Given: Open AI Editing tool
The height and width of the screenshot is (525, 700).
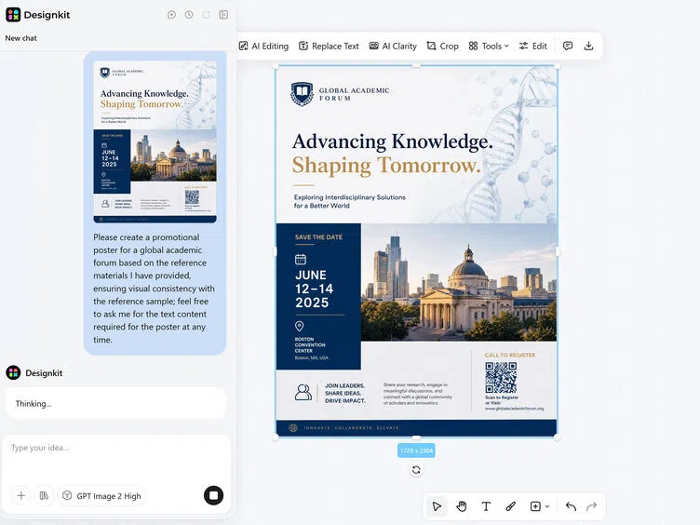Looking at the screenshot, I should [263, 46].
